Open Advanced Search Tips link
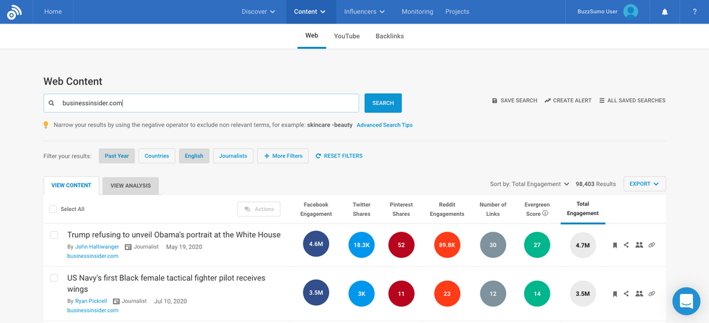The image size is (709, 323). pos(384,125)
